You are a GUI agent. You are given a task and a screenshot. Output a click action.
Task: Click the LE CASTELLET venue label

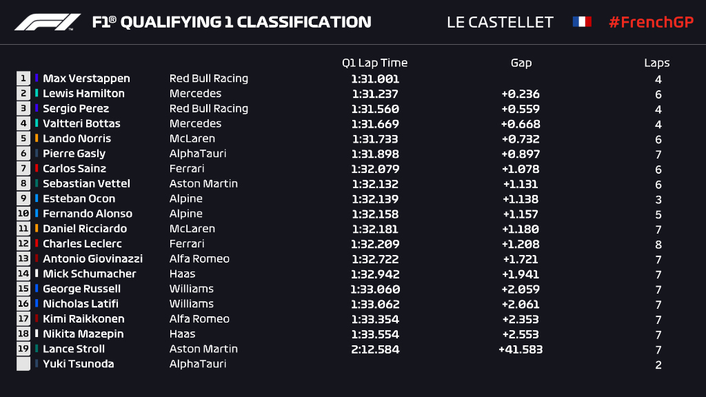click(500, 22)
